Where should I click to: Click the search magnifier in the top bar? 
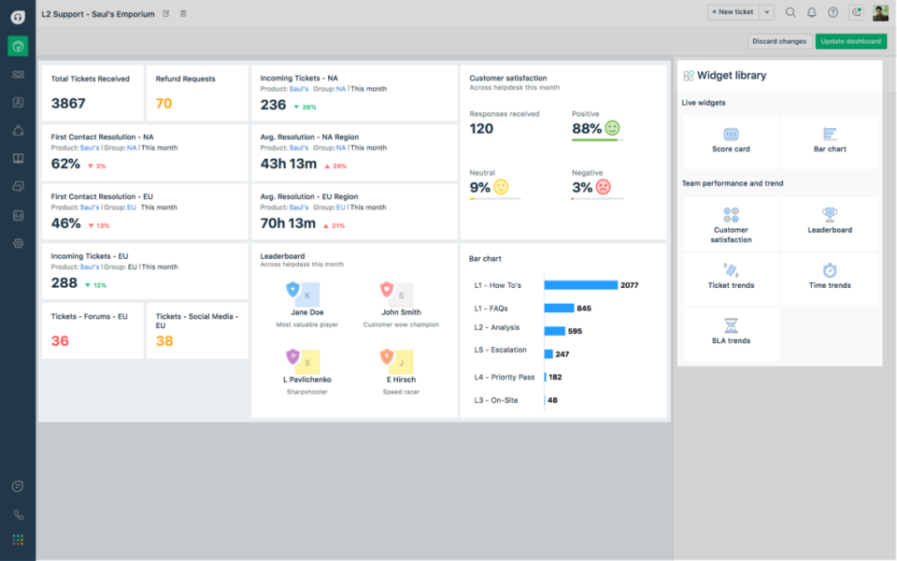pos(791,12)
